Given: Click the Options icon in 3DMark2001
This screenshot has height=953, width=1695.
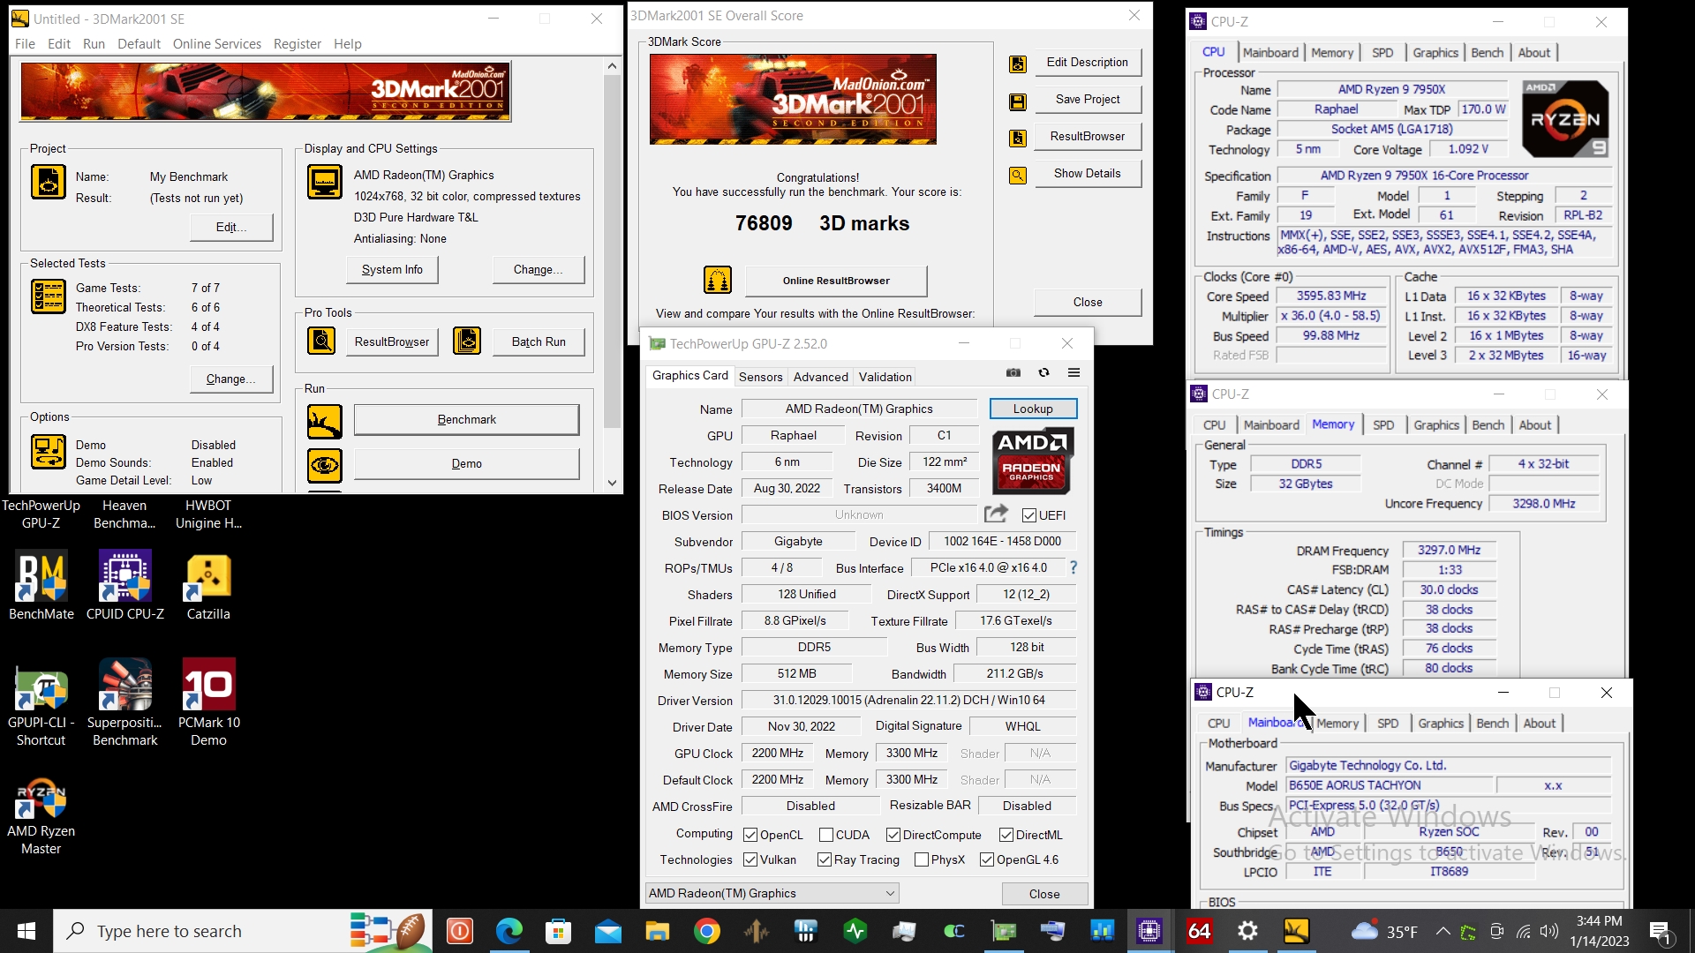Looking at the screenshot, I should click(x=49, y=452).
